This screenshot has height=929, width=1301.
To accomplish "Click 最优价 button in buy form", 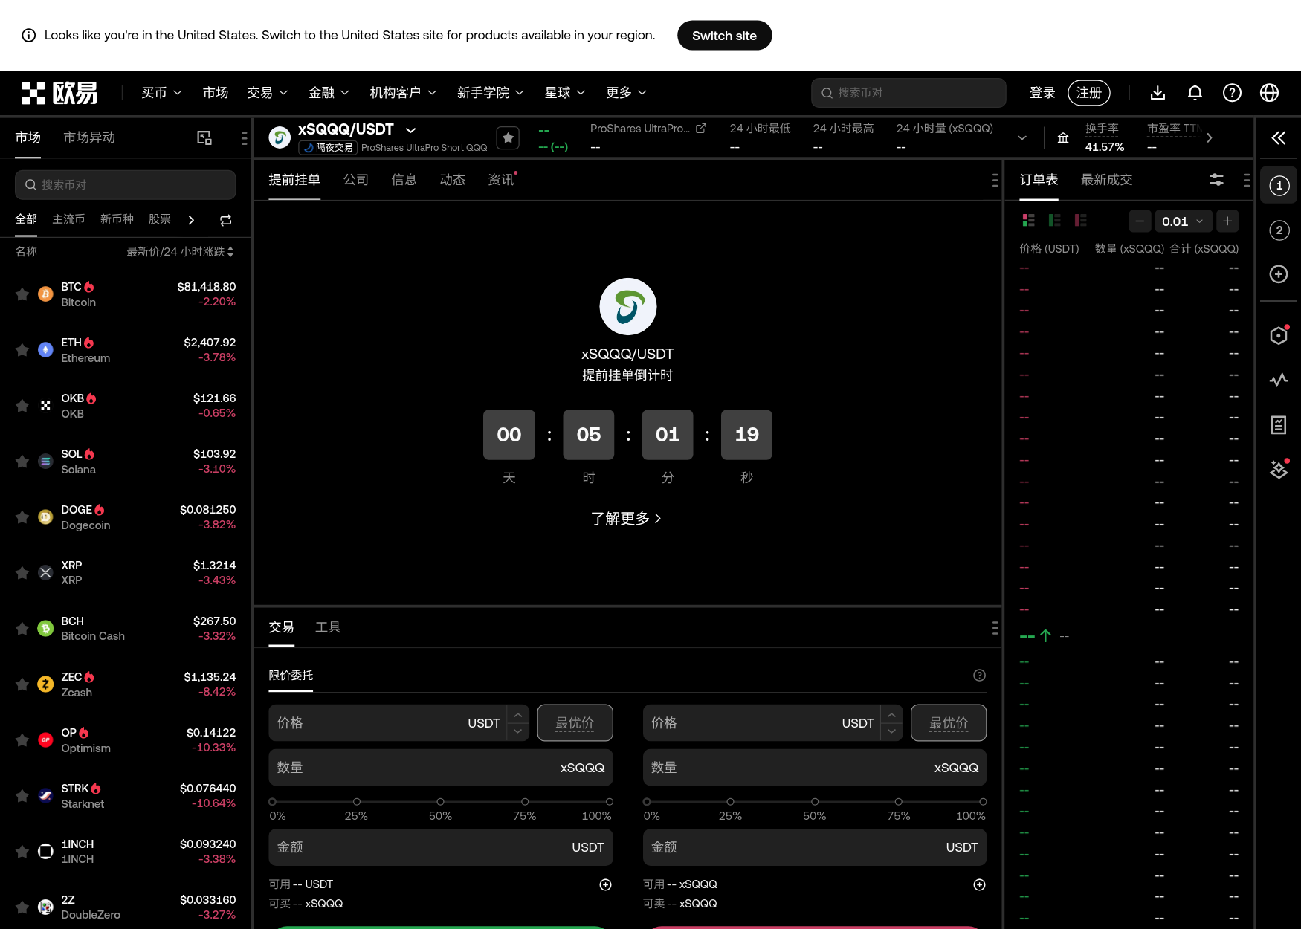I will (x=575, y=723).
